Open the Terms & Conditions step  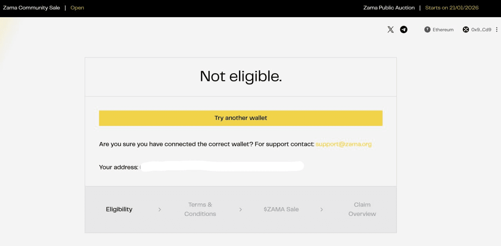200,209
